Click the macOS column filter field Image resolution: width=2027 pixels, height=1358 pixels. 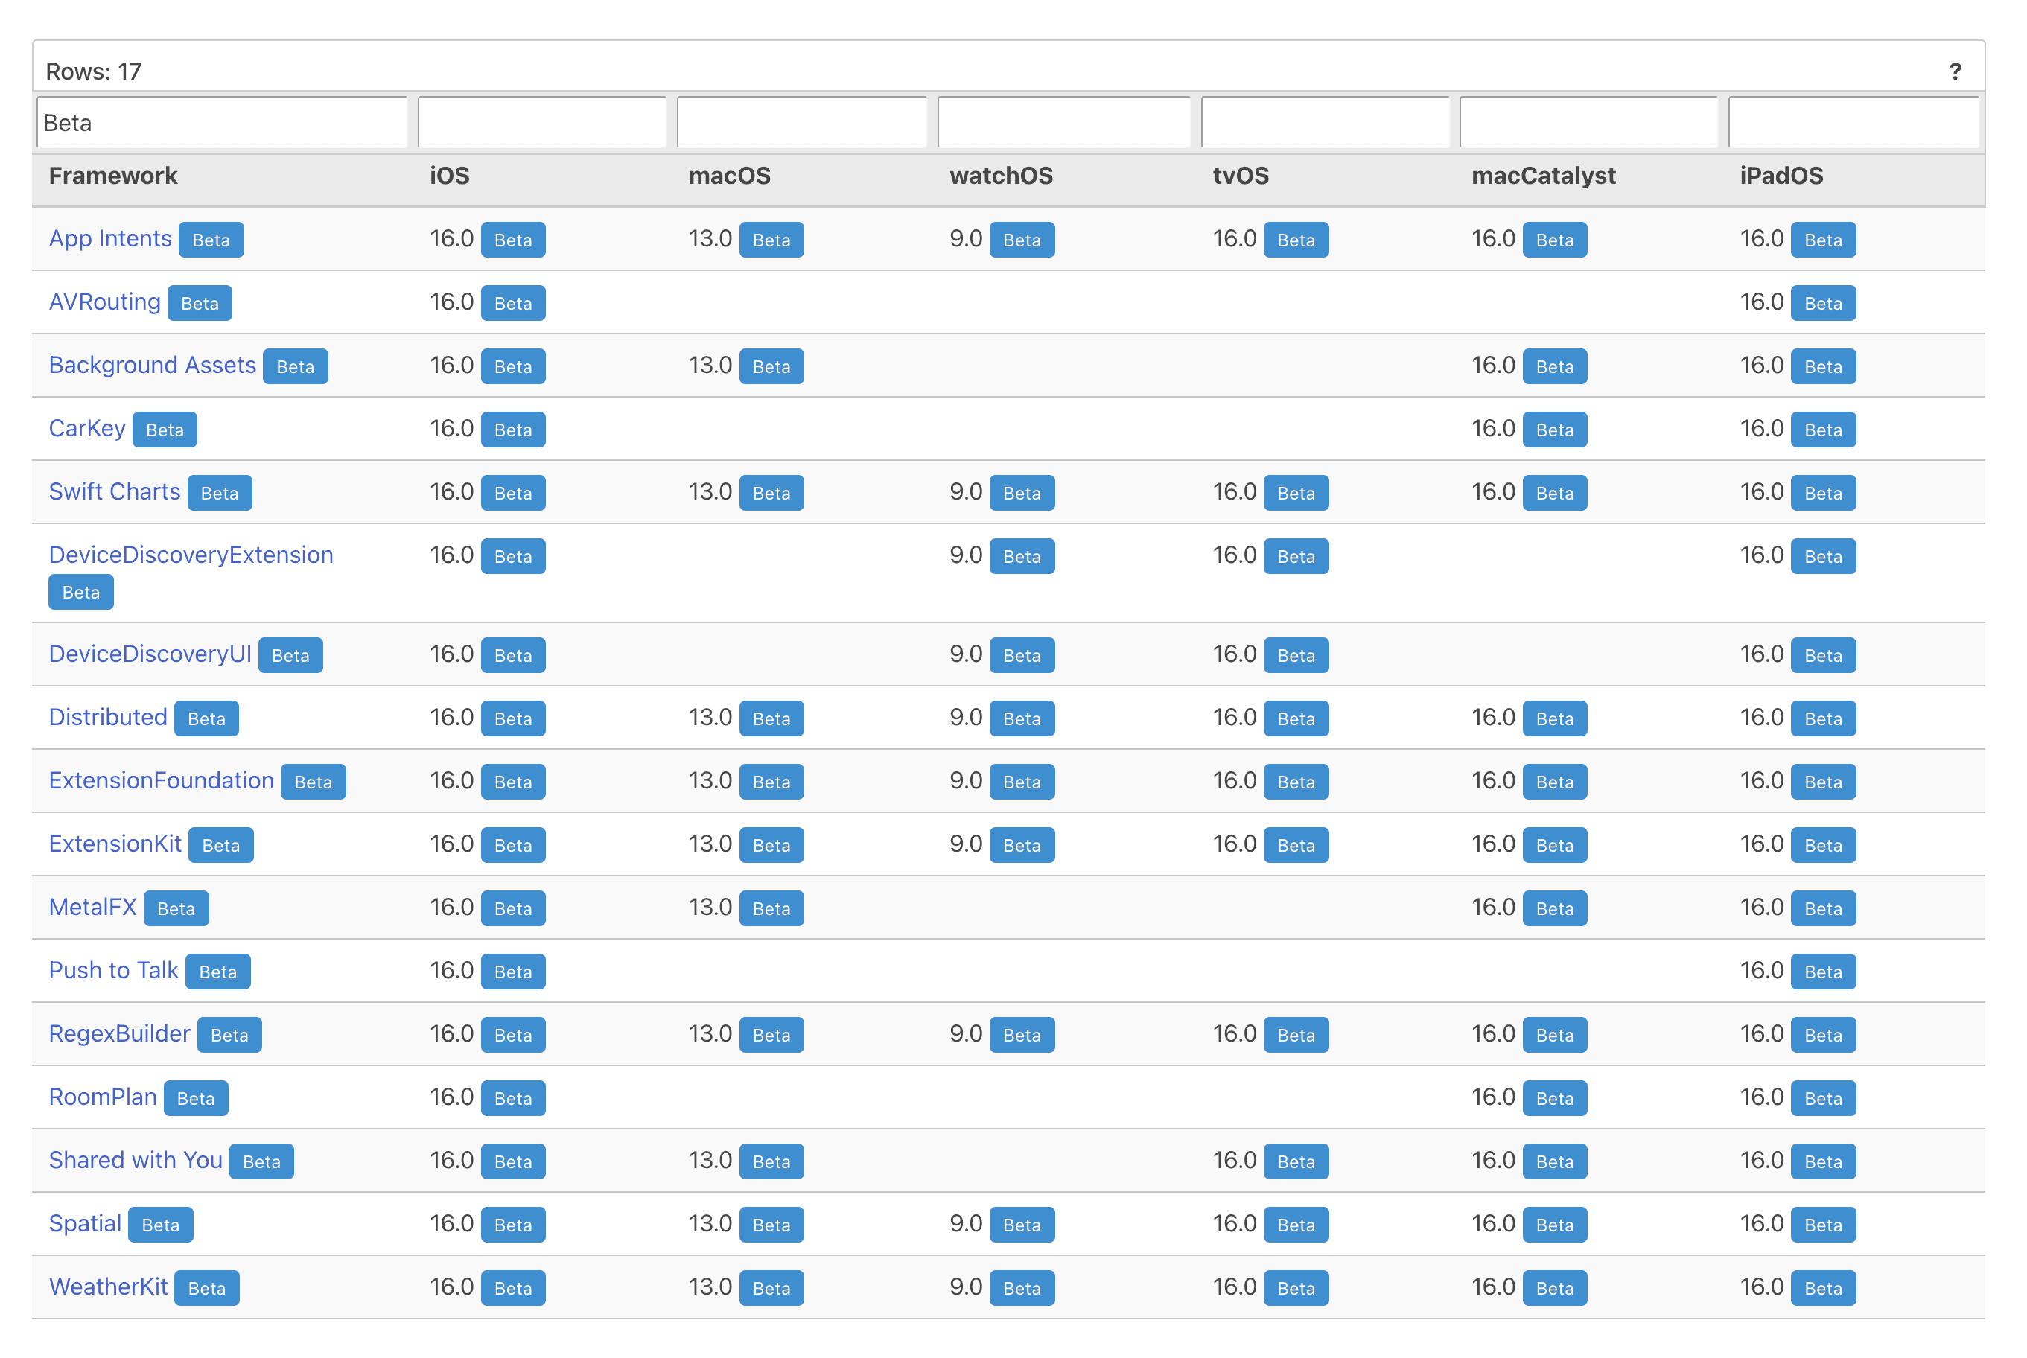(x=801, y=123)
